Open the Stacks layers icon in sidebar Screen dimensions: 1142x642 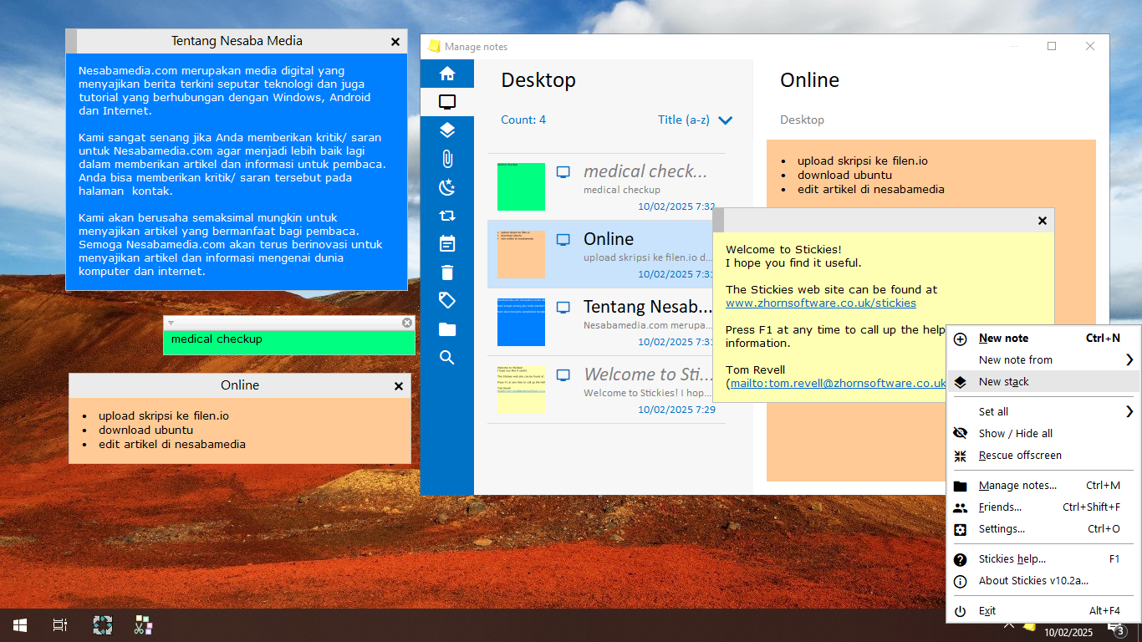[x=447, y=130]
